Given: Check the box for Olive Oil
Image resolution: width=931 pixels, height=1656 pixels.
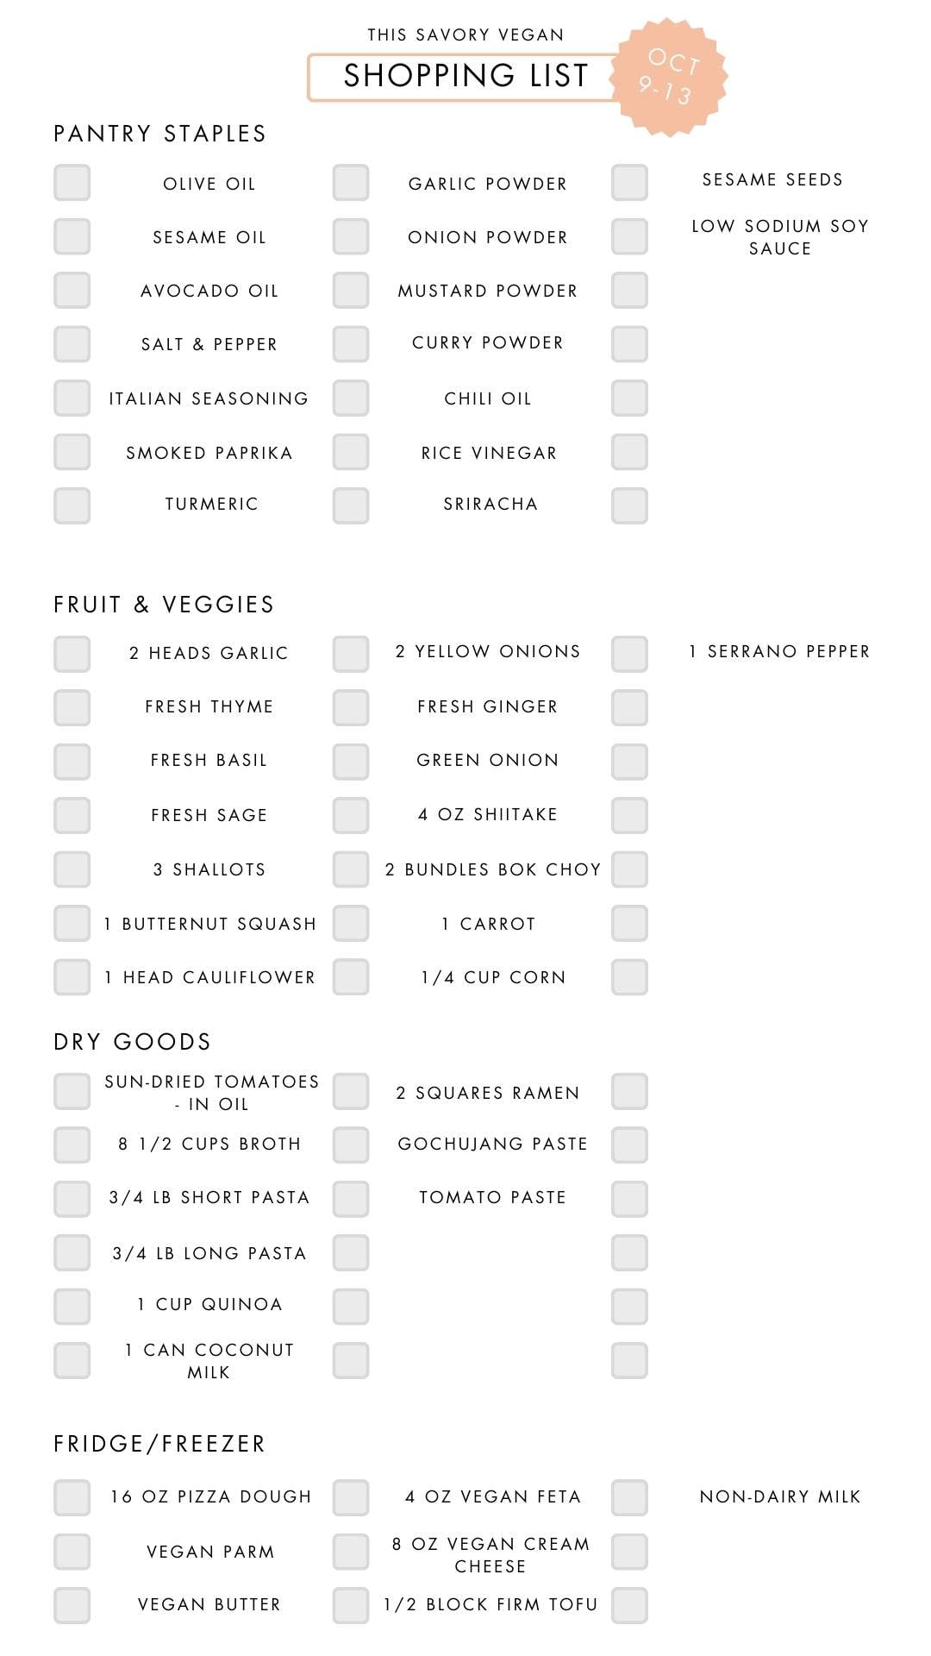Looking at the screenshot, I should [x=72, y=183].
